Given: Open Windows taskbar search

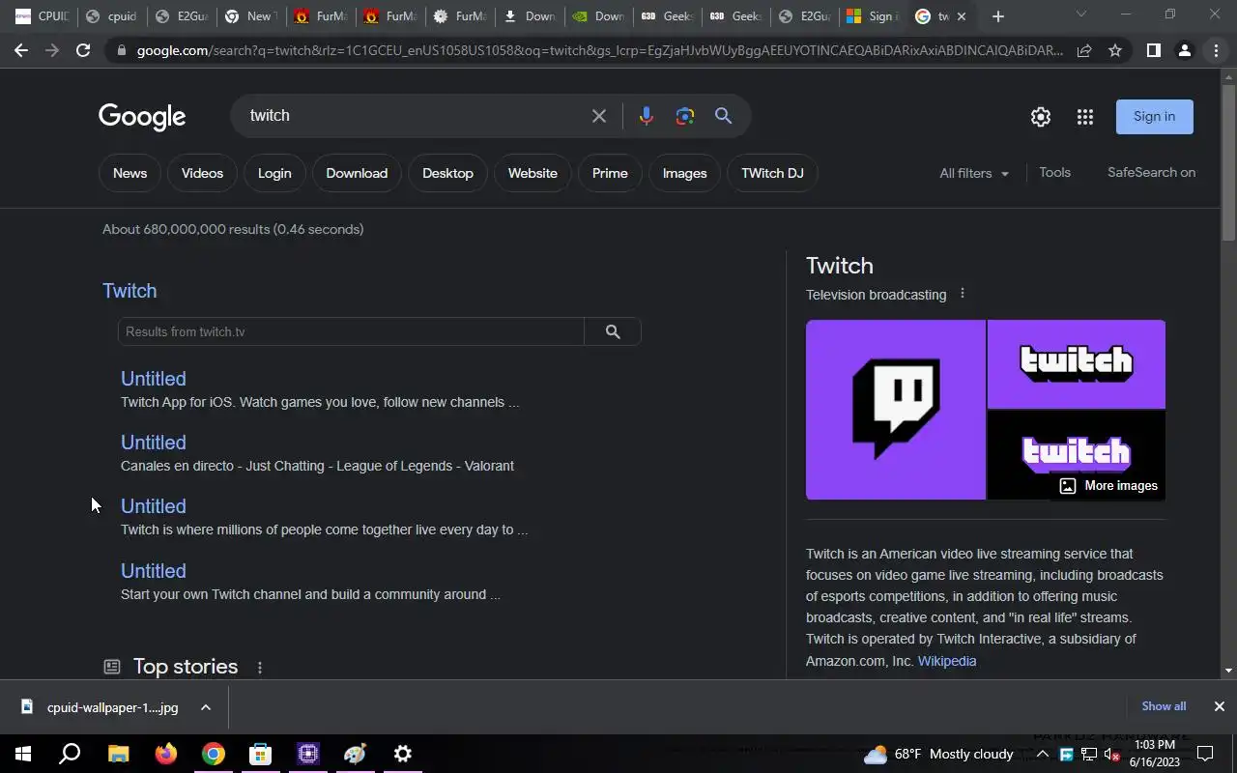Looking at the screenshot, I should click(x=70, y=754).
